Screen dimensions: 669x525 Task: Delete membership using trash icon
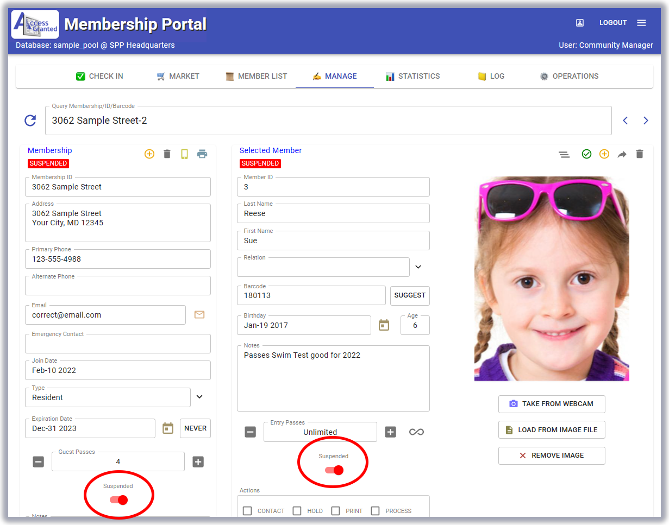point(167,154)
